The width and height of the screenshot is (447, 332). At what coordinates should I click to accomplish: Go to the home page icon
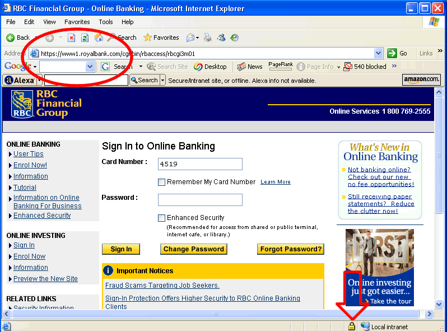(x=99, y=38)
